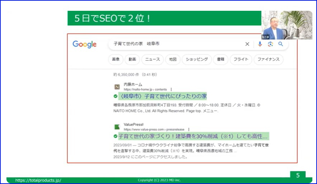Open the （岐阜市）子育て世代にぴったりの家 result link
The width and height of the screenshot is (317, 184).
163,96
